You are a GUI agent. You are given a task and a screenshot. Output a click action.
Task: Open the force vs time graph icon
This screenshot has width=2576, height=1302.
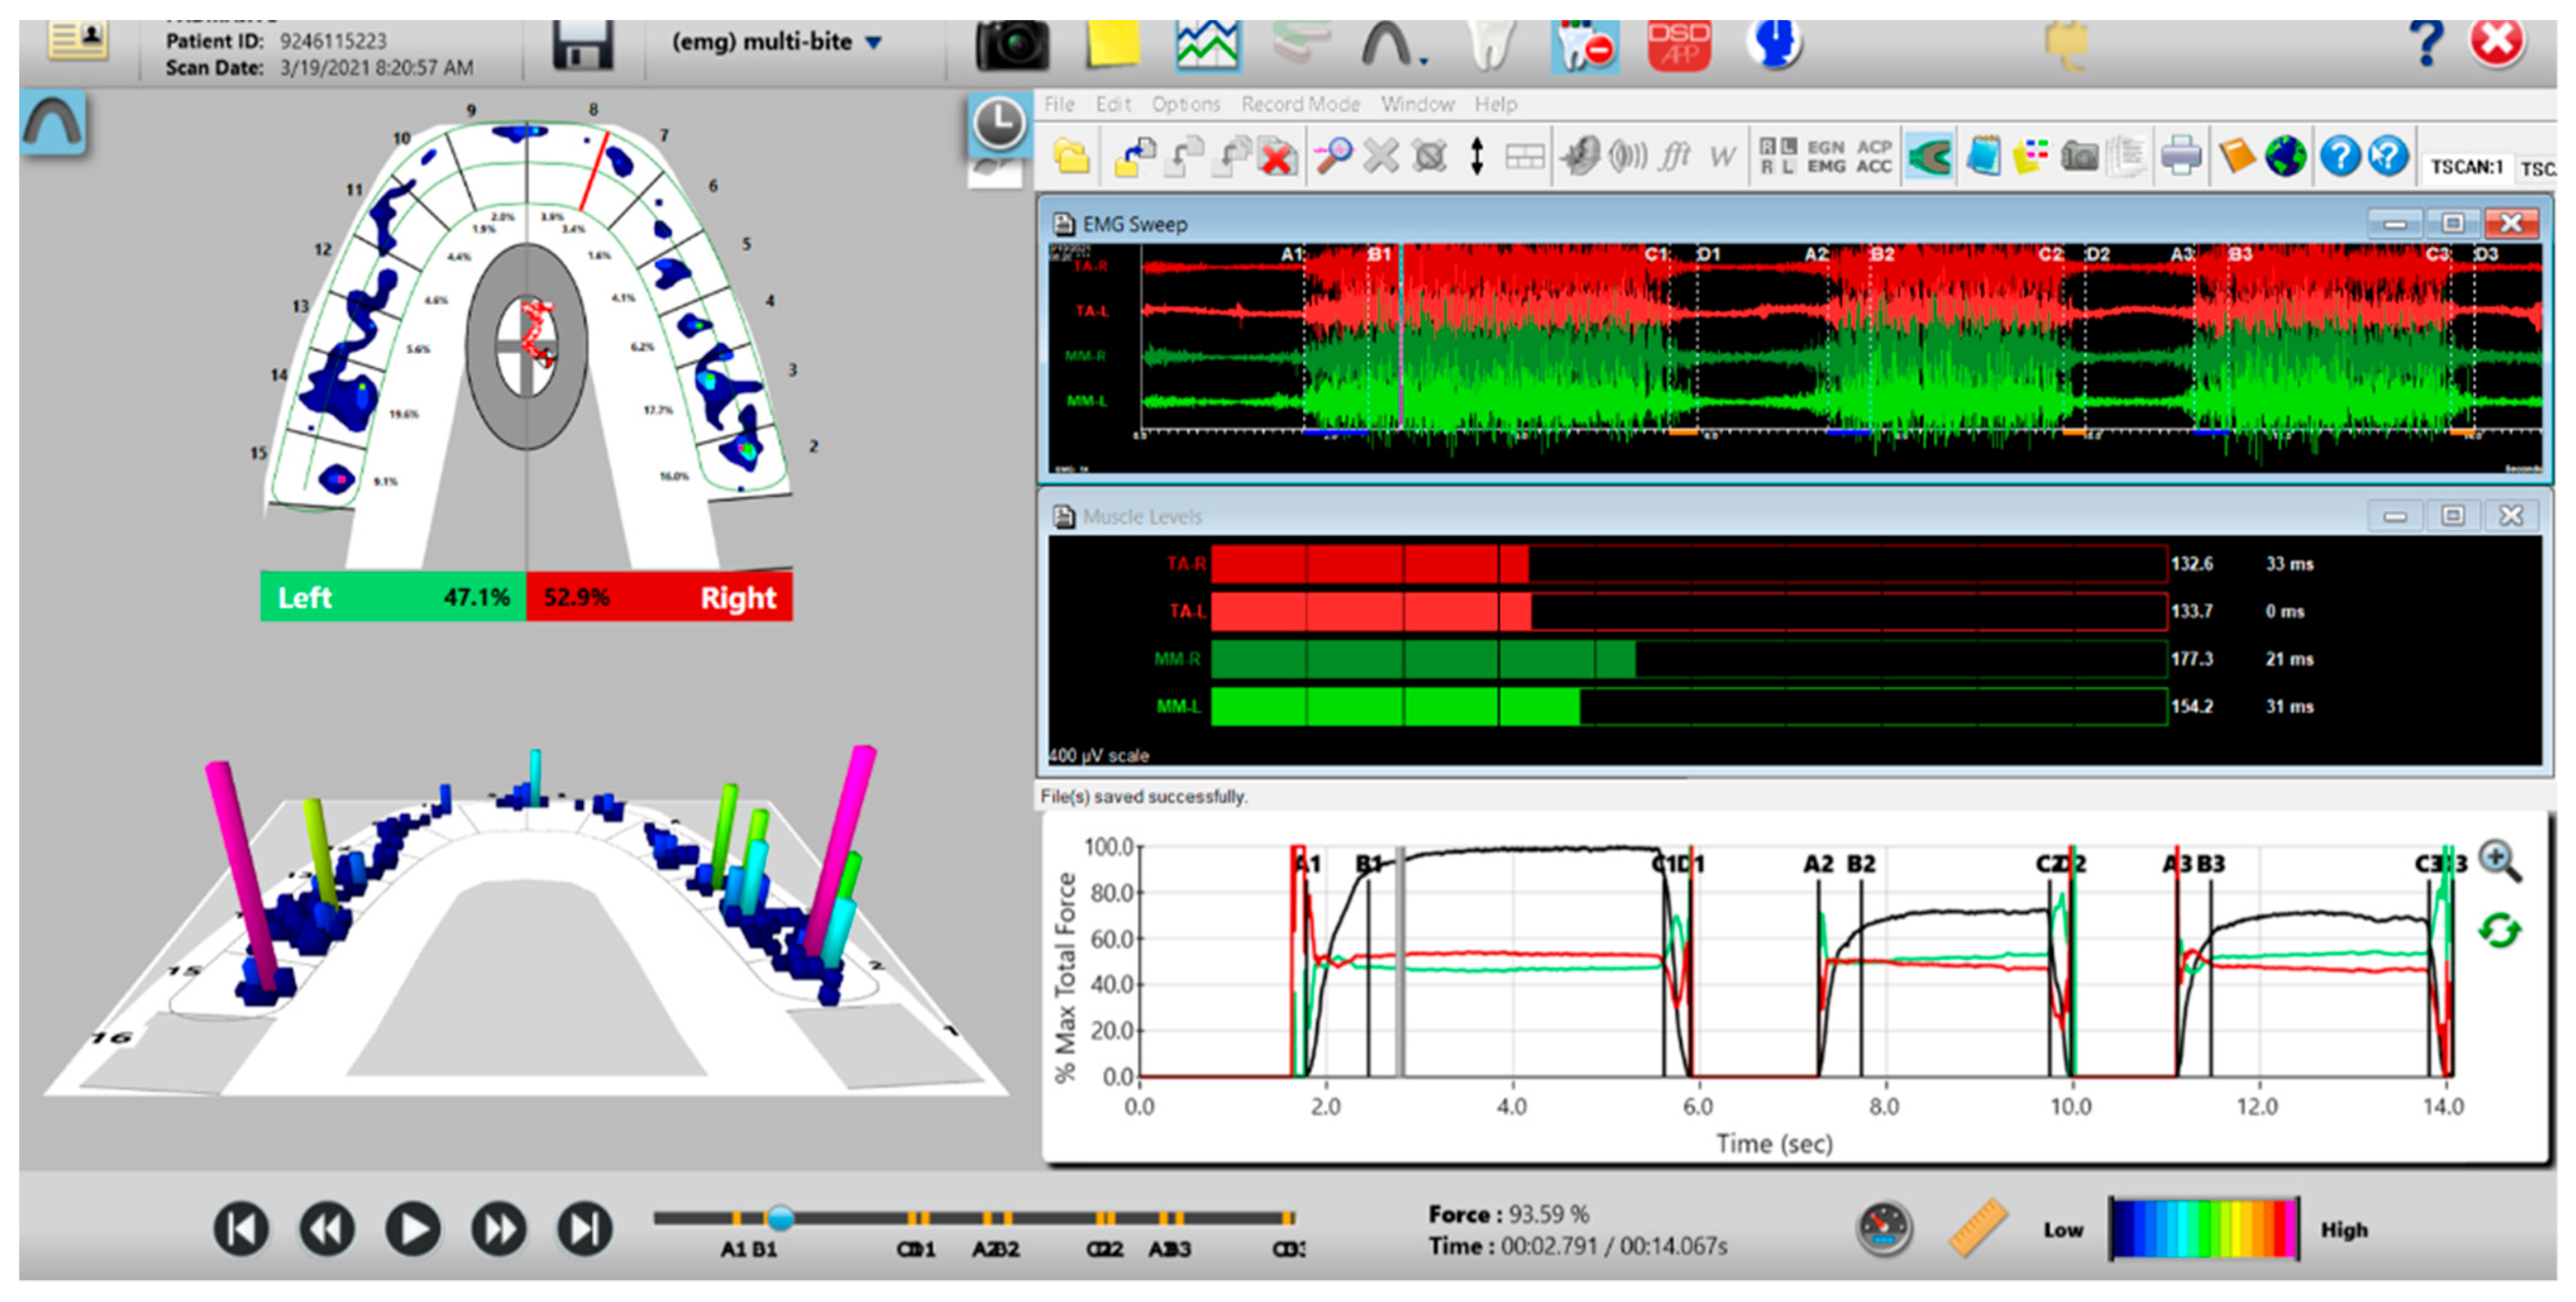[x=1207, y=44]
